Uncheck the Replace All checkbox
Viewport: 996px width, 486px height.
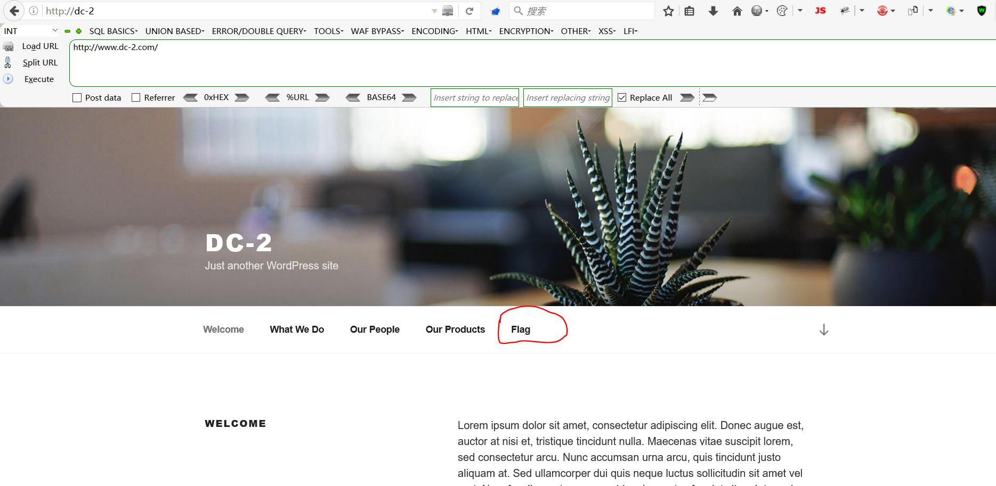pyautogui.click(x=622, y=97)
